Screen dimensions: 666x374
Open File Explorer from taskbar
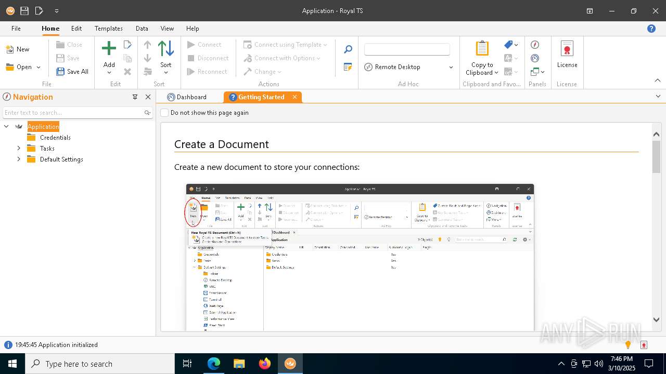pos(239,364)
